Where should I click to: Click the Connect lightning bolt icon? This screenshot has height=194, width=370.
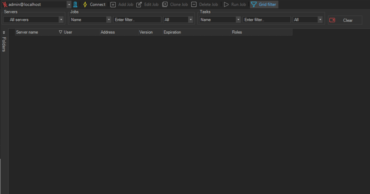point(85,4)
